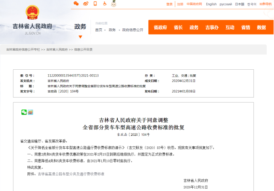Click index number 11220000013544357T/2021-00113
The image size is (274, 191).
(73, 76)
